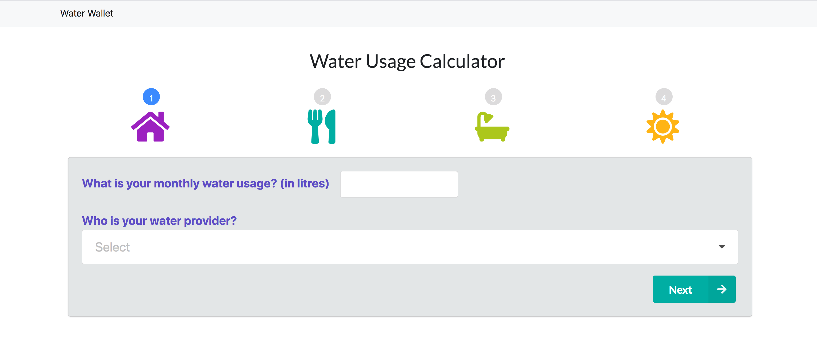Focus the monthly water usage input field

[x=399, y=184]
